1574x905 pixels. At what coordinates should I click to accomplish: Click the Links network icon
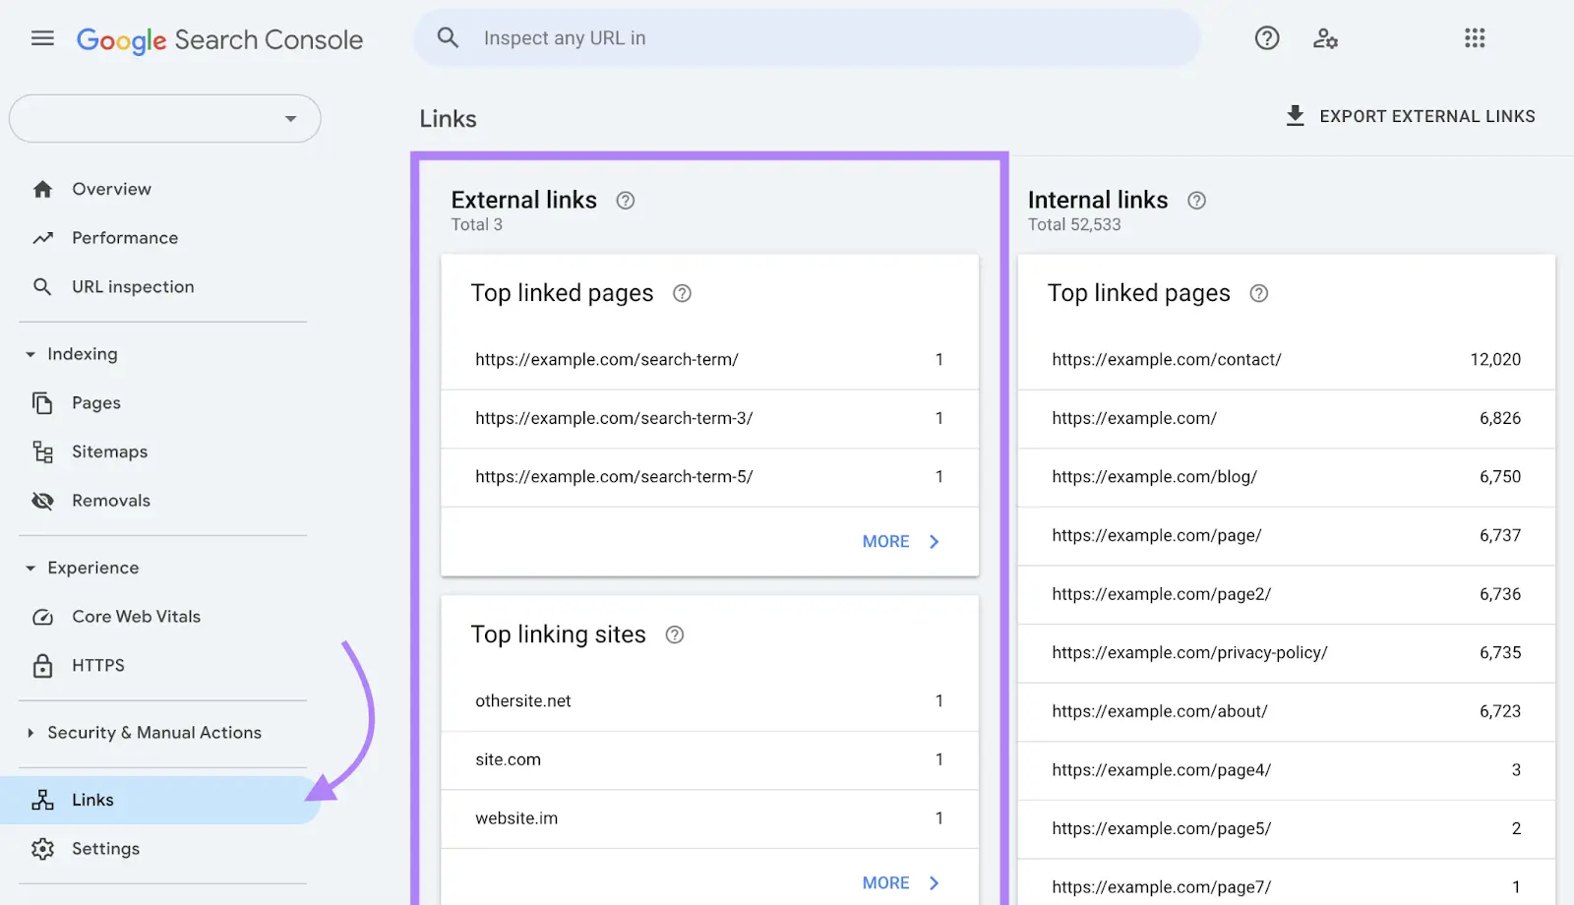point(42,800)
